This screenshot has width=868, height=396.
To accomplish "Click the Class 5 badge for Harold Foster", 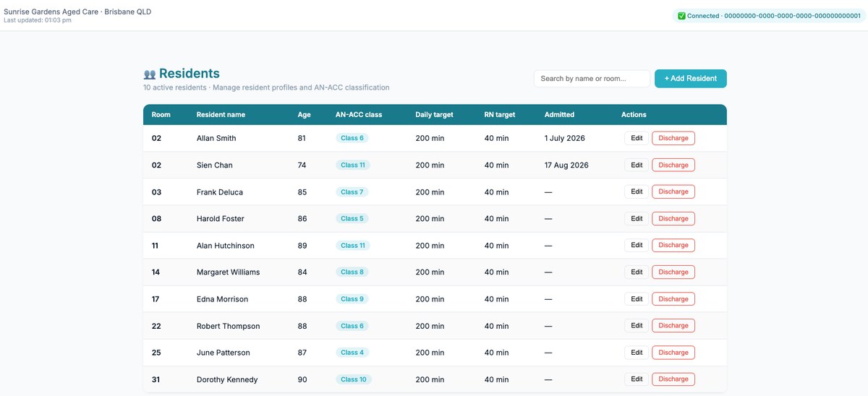I will [352, 218].
